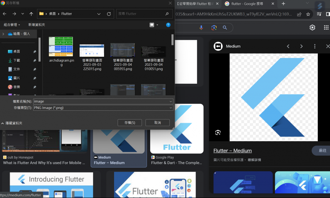Click the Medium source logo icon
This screenshot has width=330, height=198.
point(218,46)
